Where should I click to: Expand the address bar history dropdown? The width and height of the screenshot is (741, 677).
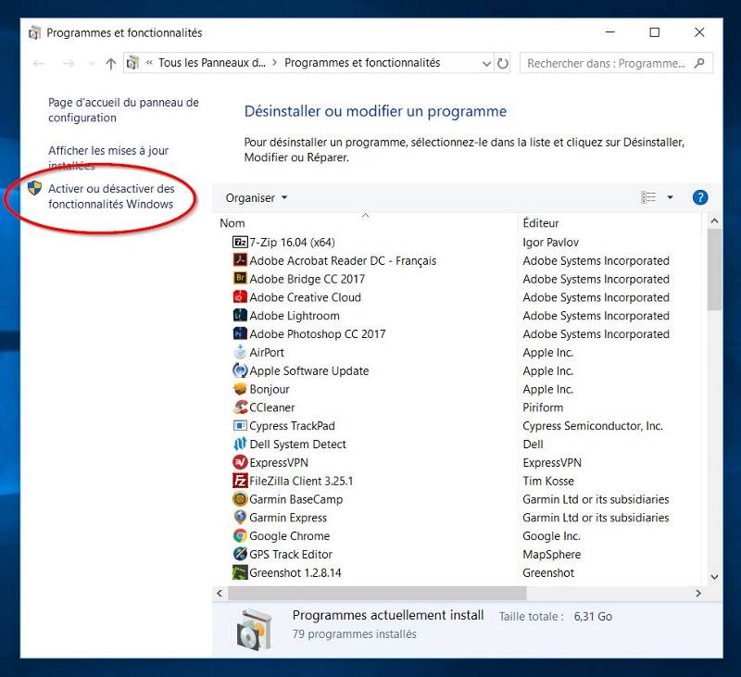tap(486, 63)
